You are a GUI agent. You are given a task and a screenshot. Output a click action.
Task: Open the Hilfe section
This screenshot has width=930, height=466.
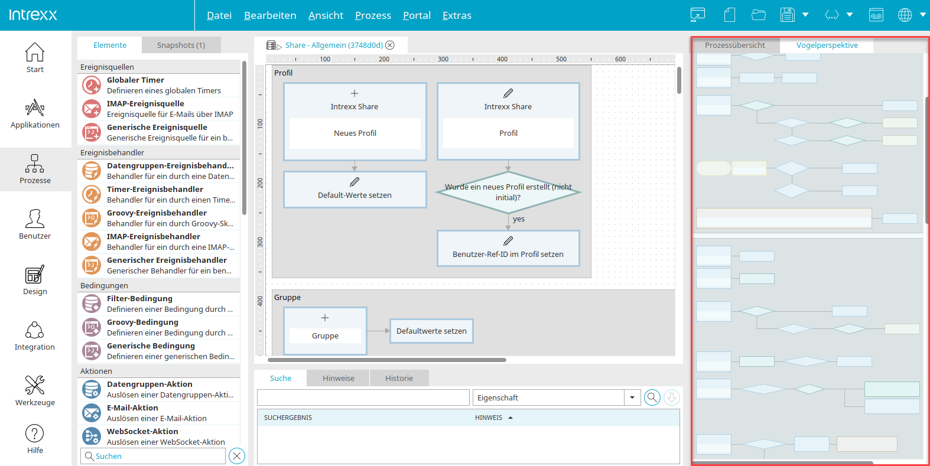pyautogui.click(x=35, y=439)
